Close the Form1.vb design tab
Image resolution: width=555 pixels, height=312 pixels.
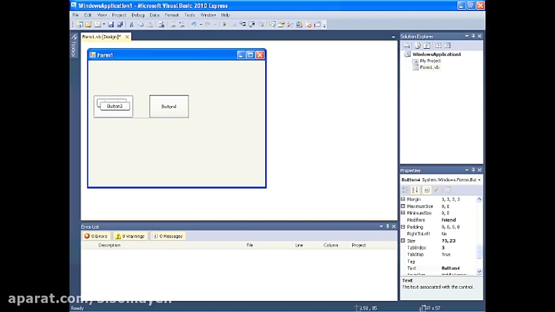[x=127, y=37]
